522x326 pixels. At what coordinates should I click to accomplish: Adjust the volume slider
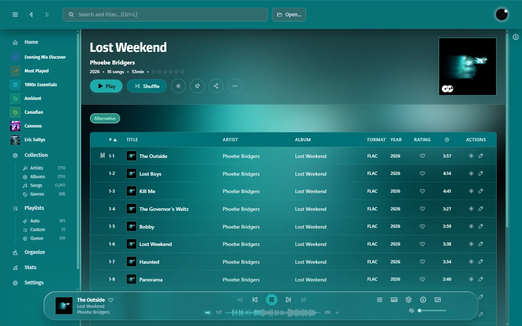(x=432, y=311)
